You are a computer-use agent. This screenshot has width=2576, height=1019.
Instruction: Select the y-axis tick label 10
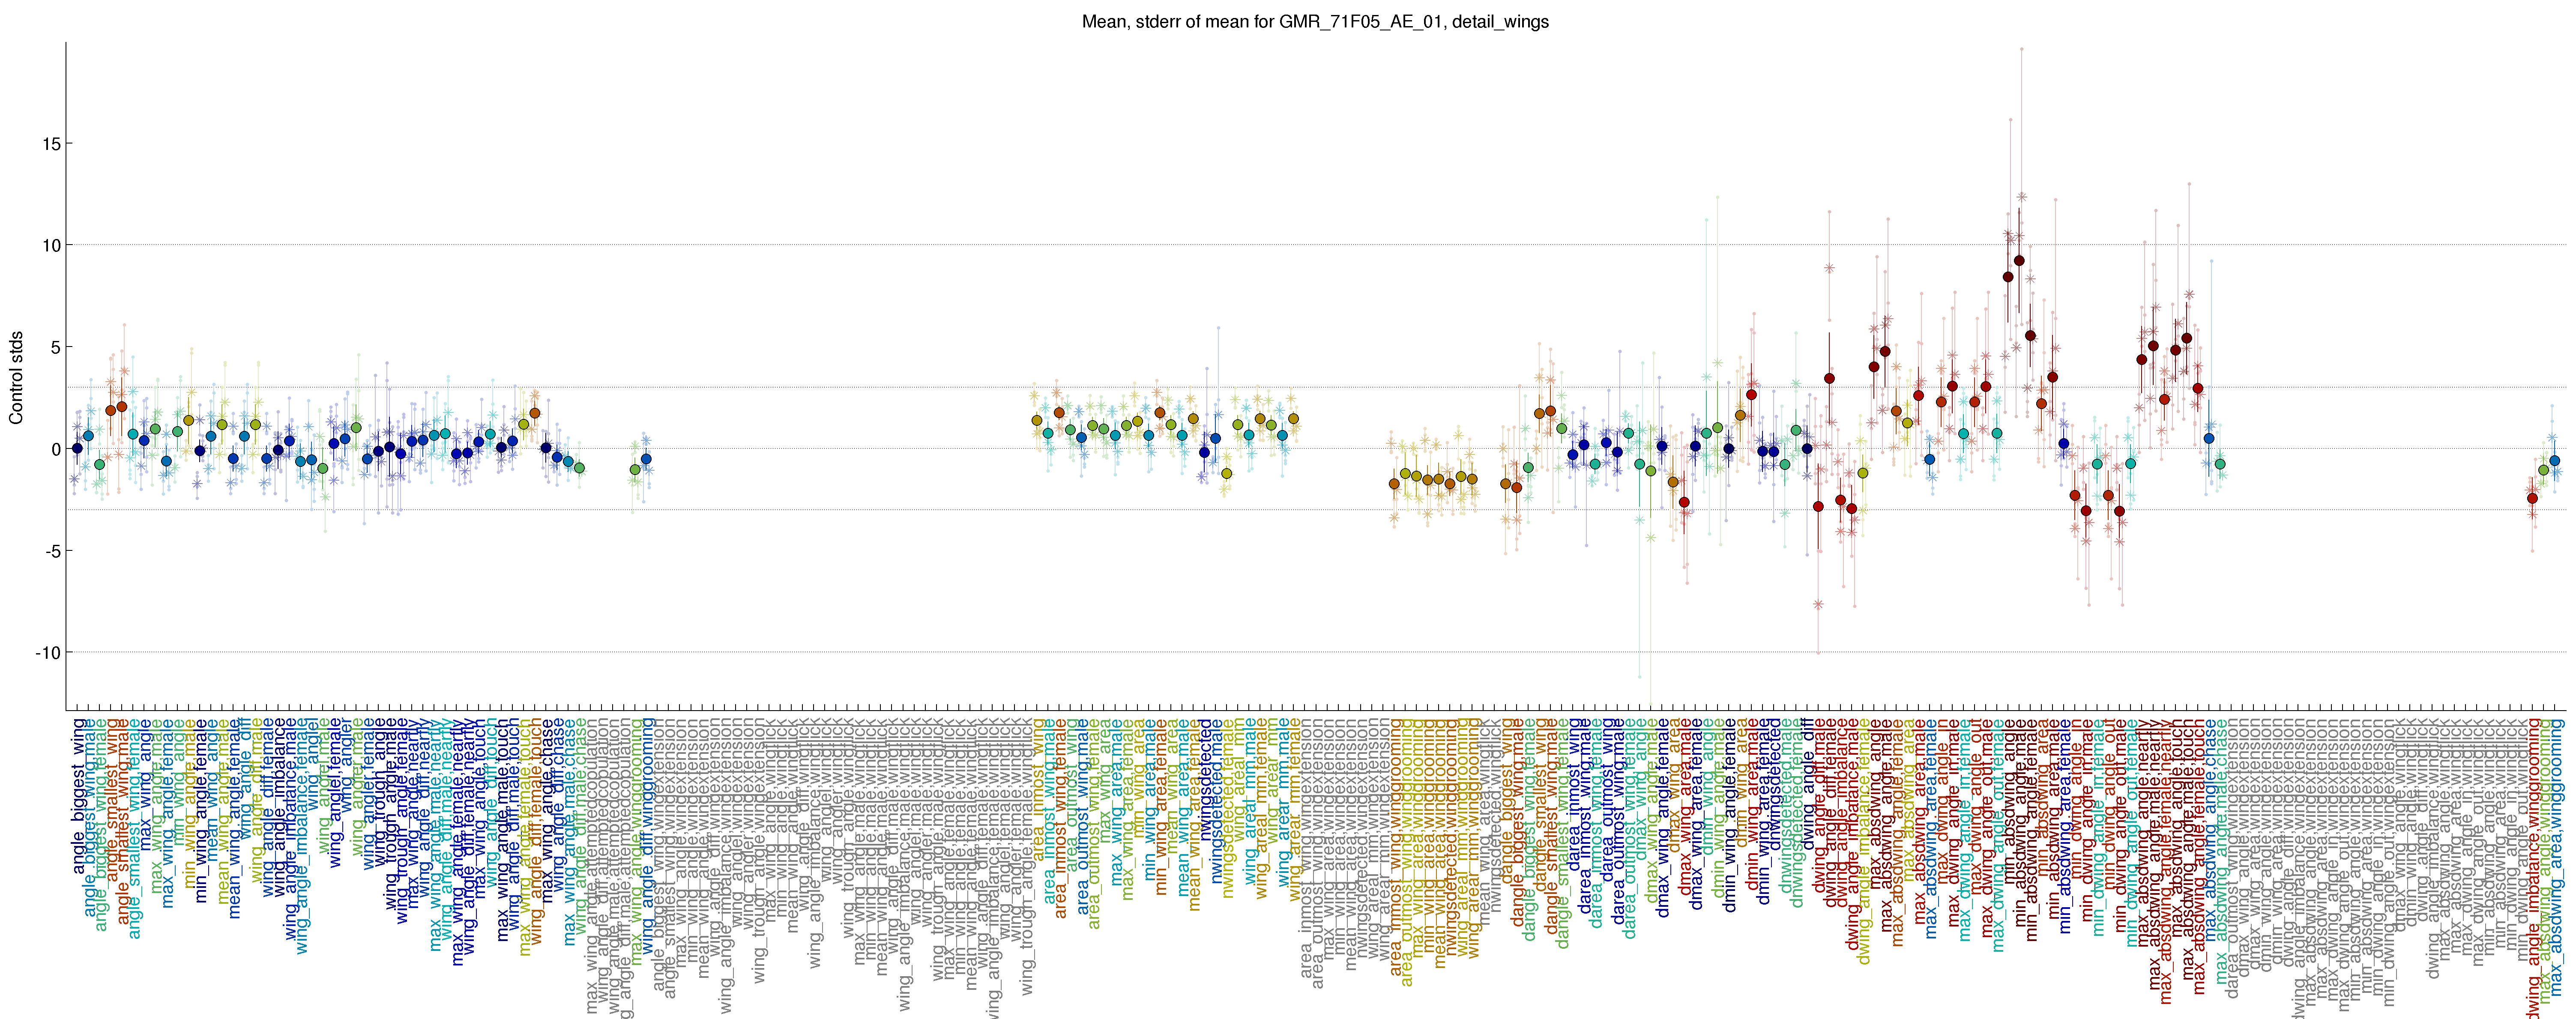tap(51, 246)
